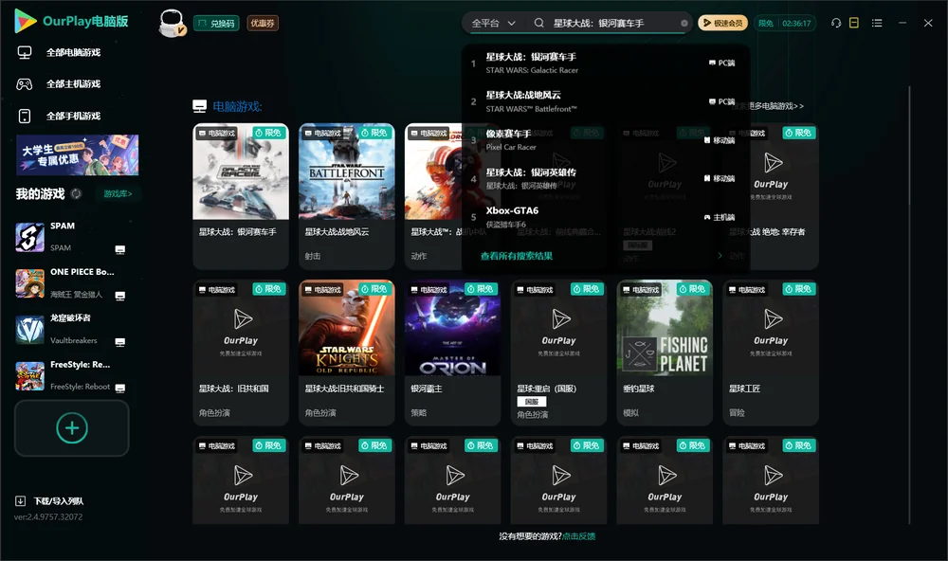Click the 极速会员 membership button

tap(722, 23)
